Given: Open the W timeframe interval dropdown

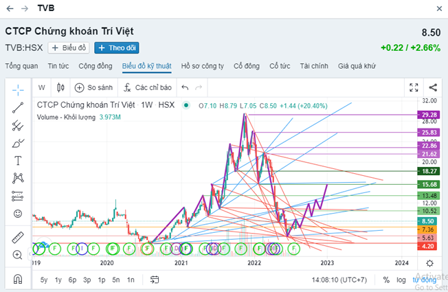Looking at the screenshot, I should 42,87.
